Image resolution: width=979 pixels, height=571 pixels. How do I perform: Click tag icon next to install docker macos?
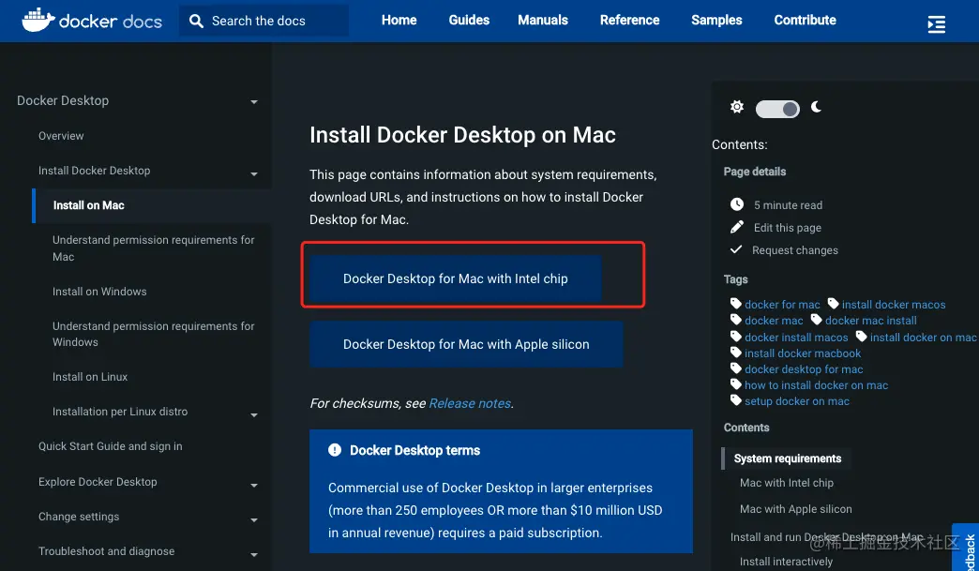(x=833, y=303)
